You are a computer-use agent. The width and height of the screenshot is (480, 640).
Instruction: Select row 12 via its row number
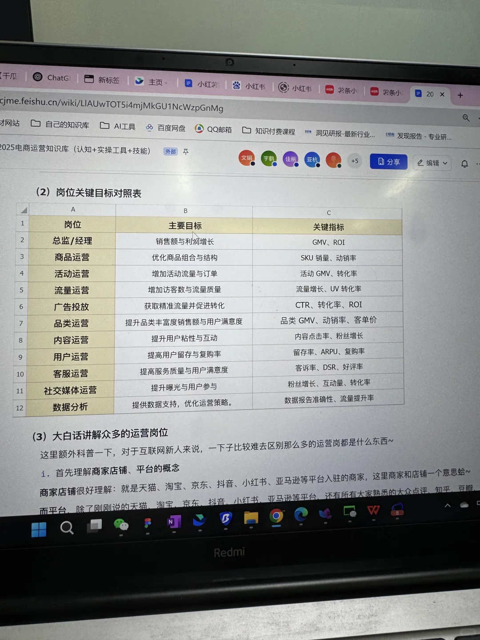[20, 408]
